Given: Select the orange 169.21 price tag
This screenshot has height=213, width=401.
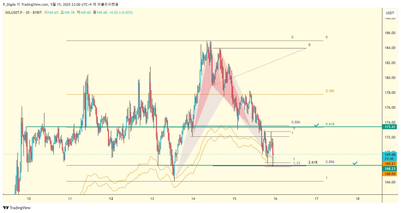Looking at the screenshot, I should click(390, 163).
